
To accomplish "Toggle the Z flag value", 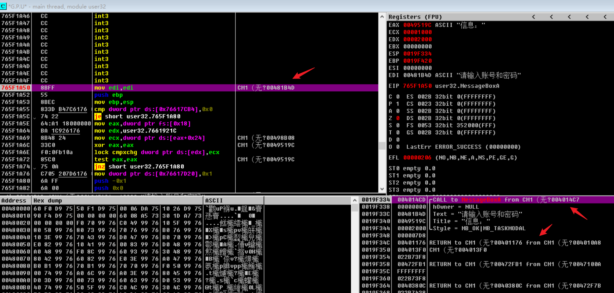I will (x=398, y=118).
